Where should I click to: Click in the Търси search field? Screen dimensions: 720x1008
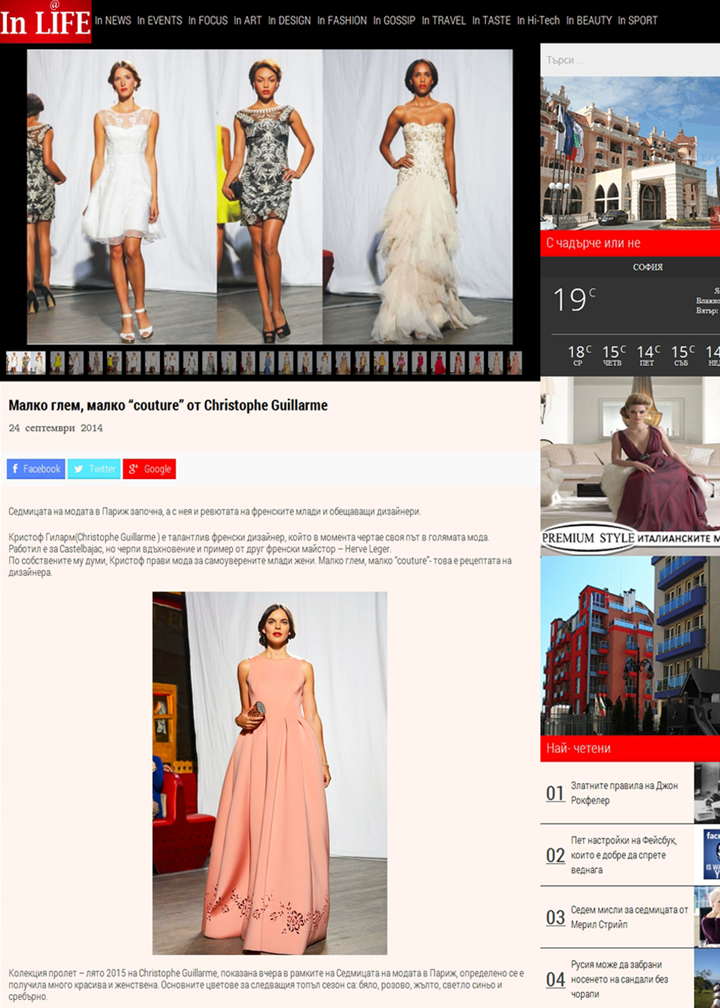[x=630, y=60]
